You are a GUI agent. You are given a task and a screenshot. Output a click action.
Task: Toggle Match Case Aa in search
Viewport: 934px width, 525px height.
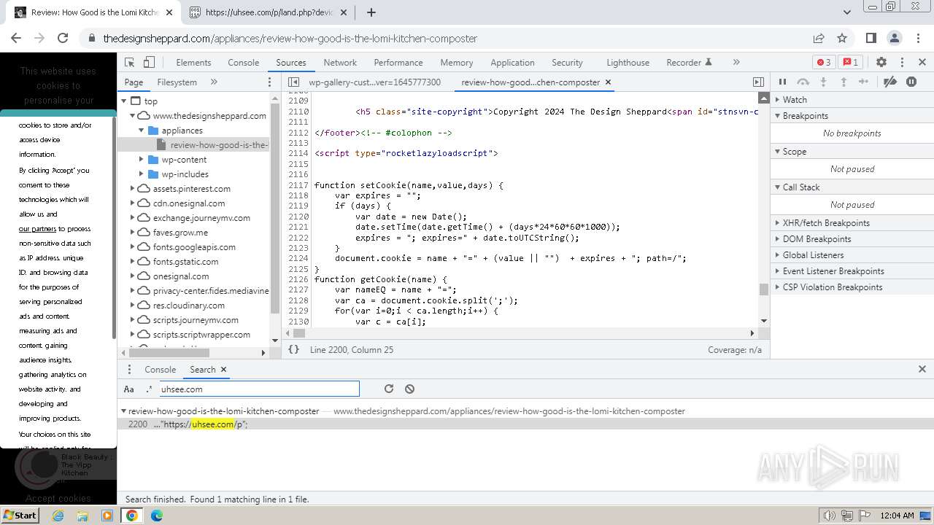point(129,389)
